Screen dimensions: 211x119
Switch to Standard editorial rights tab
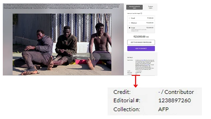[135, 7]
